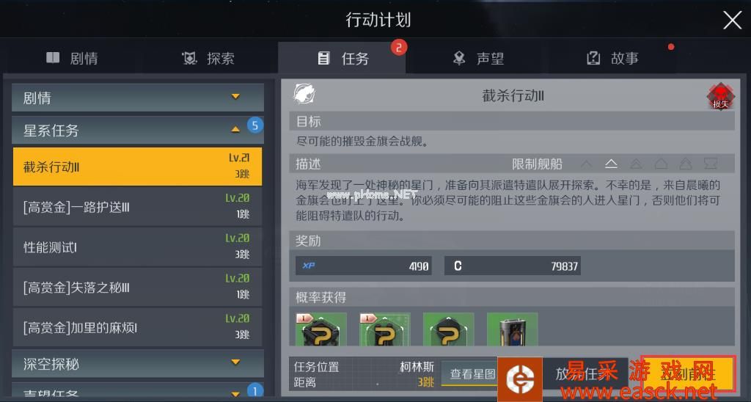Click the last ship class restriction icon
751x402 pixels.
[711, 164]
